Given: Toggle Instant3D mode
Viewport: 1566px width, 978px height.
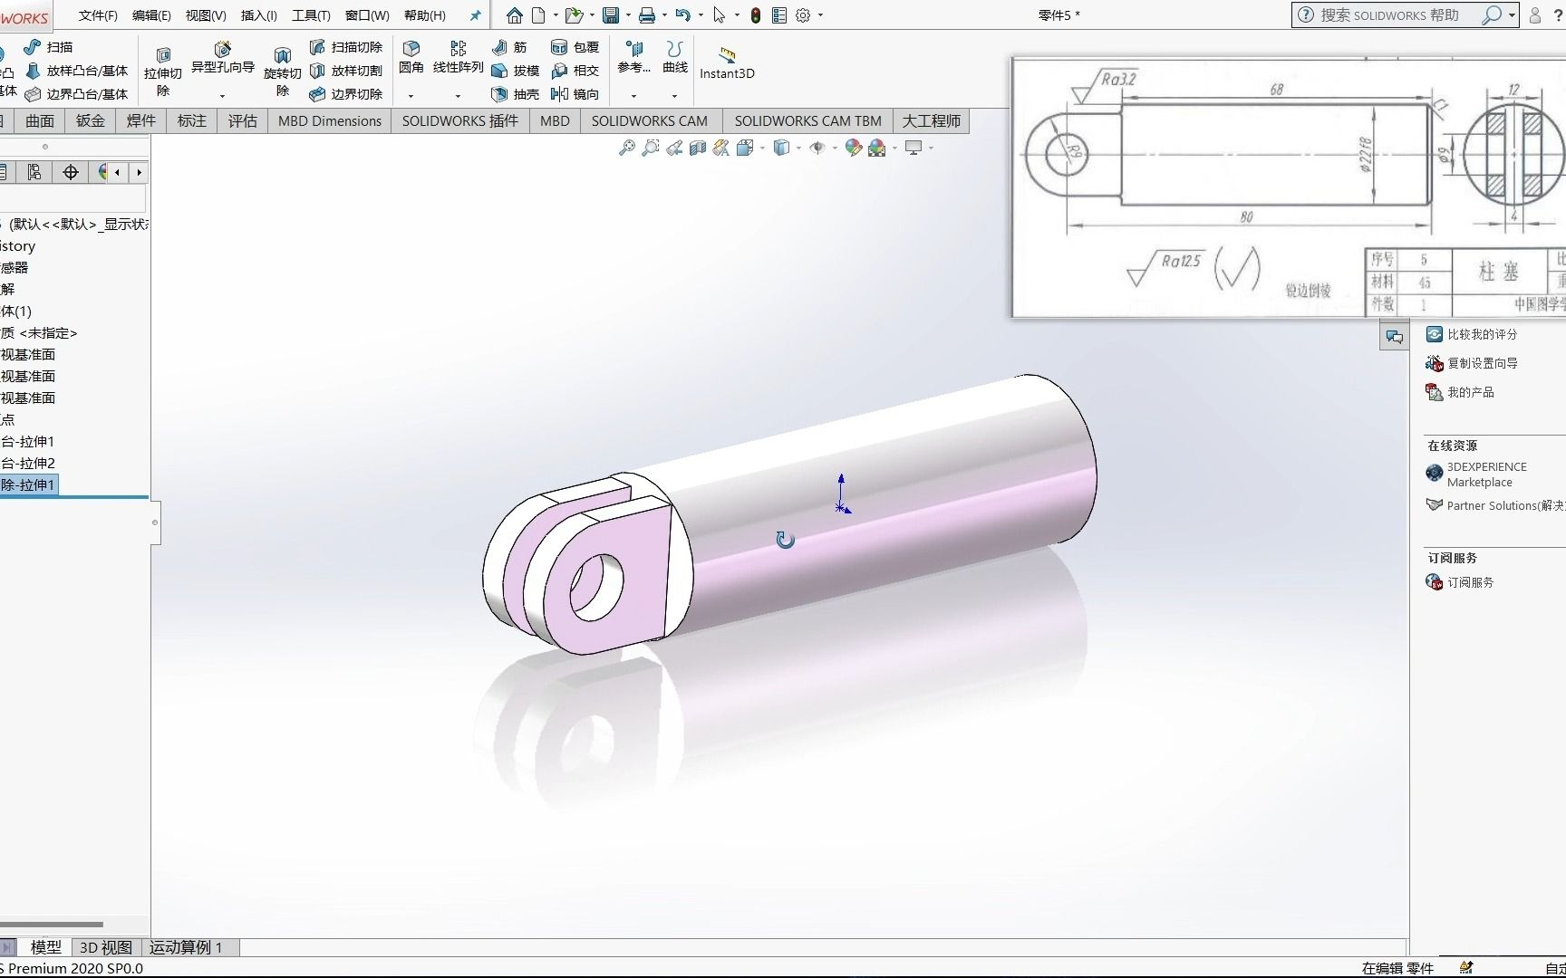Looking at the screenshot, I should 727,63.
